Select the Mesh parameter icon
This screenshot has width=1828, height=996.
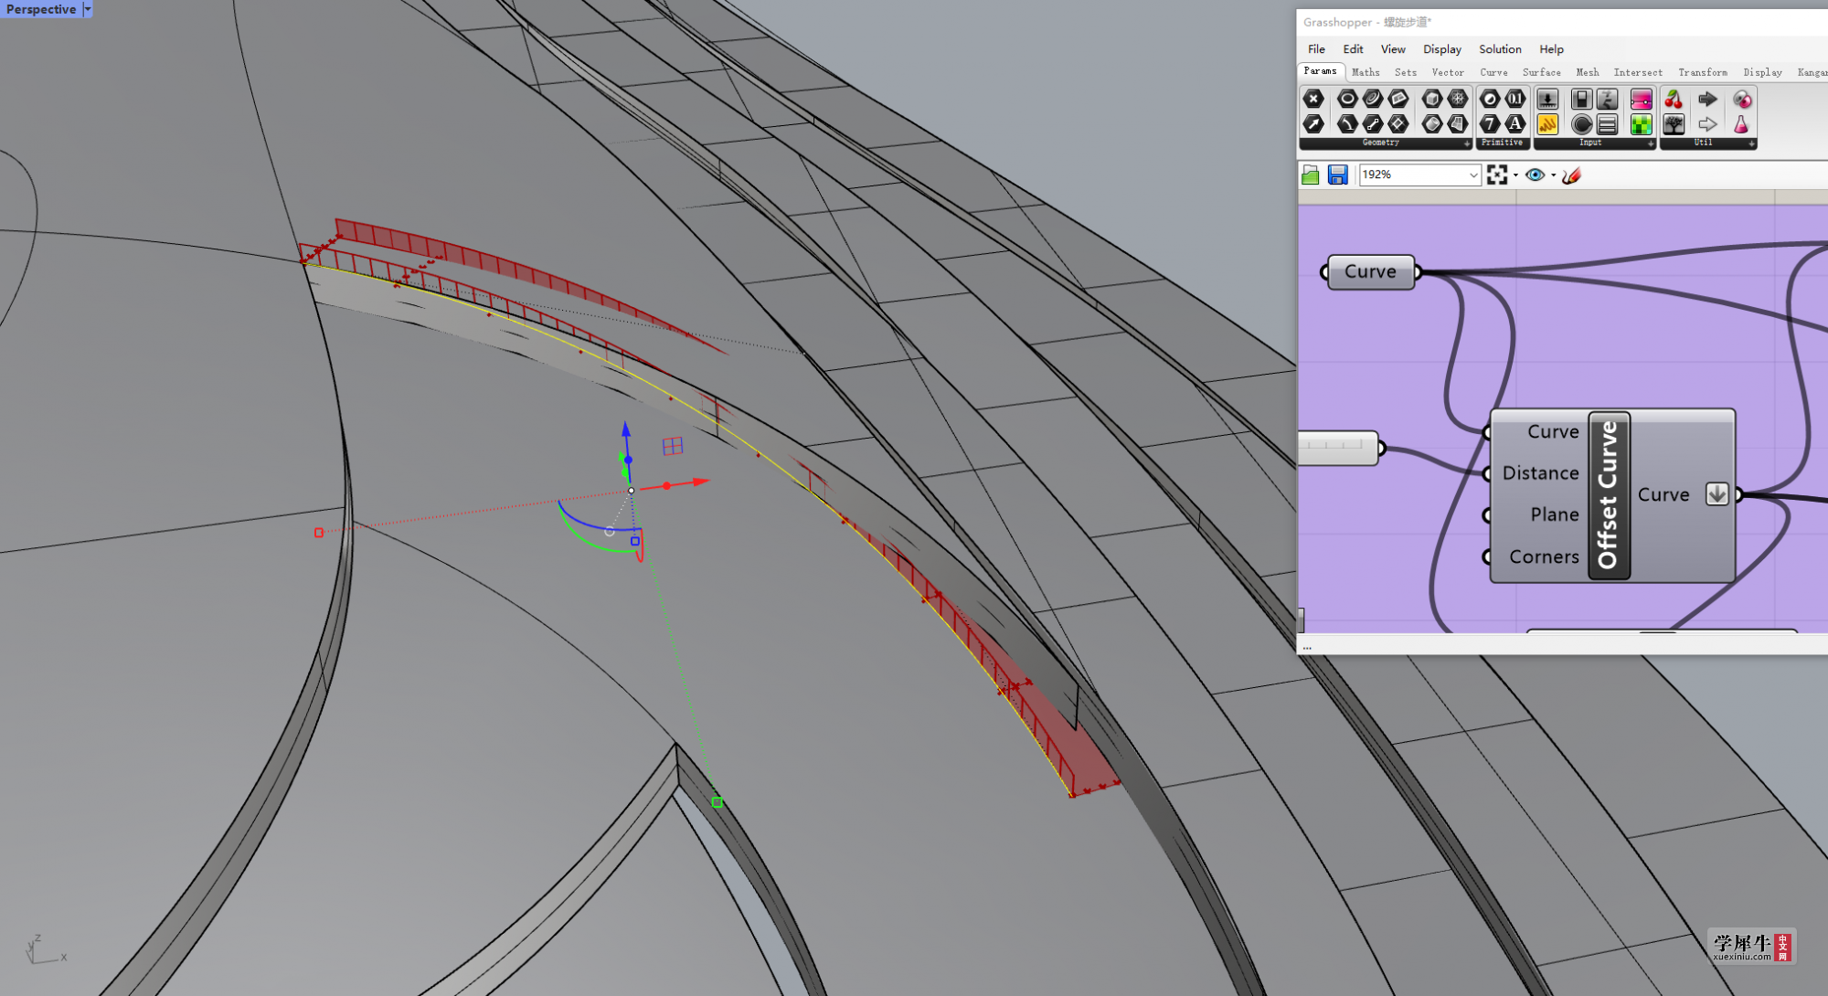pos(1457,99)
